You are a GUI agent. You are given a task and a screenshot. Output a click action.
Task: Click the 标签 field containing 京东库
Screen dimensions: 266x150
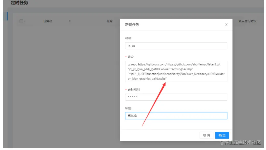(176, 116)
